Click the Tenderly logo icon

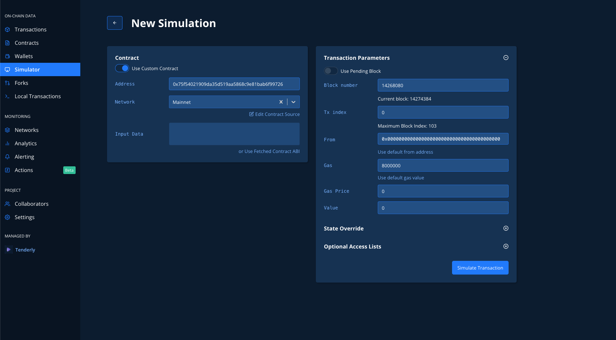(9, 250)
